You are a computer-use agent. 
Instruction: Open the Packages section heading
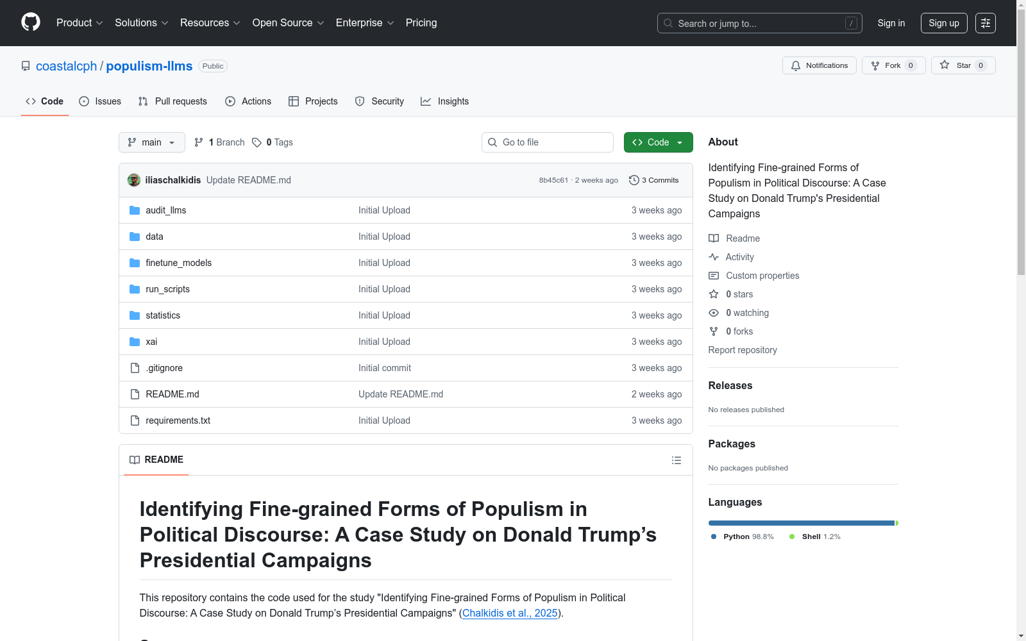(732, 444)
